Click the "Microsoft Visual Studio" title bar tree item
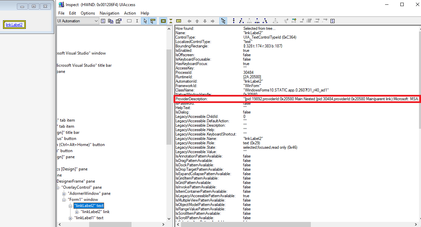Image resolution: width=421 pixels, height=227 pixels. click(84, 65)
